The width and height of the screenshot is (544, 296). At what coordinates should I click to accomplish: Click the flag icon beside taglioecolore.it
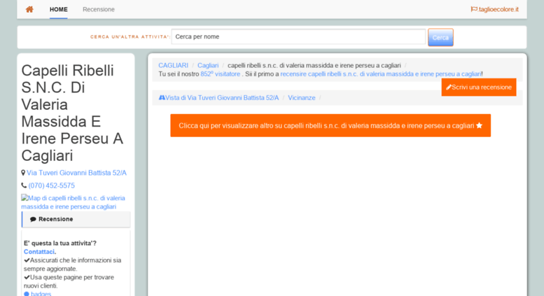[x=474, y=9]
